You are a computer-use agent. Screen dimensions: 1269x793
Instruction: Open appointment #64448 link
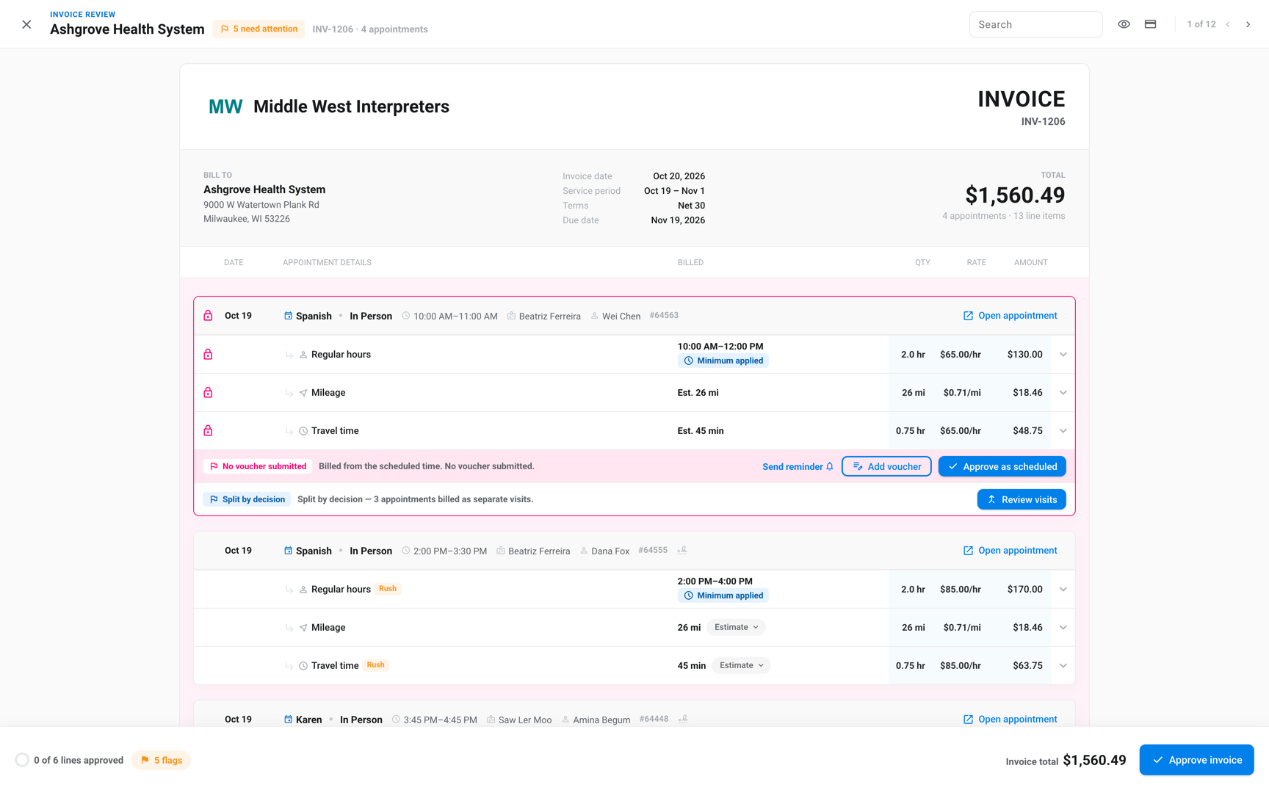1010,720
